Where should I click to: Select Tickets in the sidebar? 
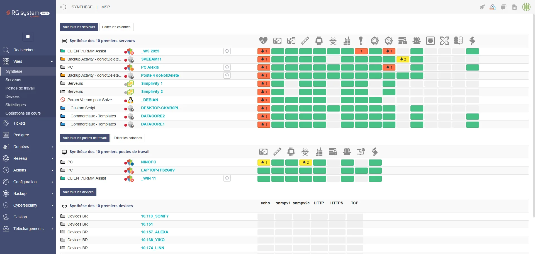click(x=19, y=123)
